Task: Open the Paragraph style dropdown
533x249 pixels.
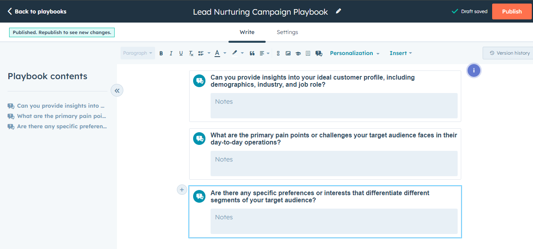Action: click(138, 53)
